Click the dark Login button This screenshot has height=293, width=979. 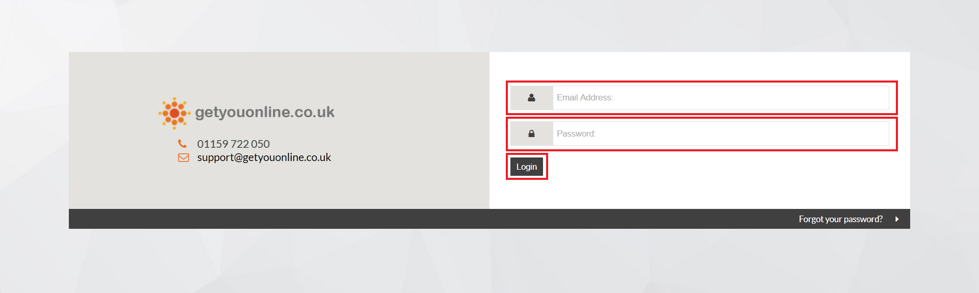(x=527, y=167)
